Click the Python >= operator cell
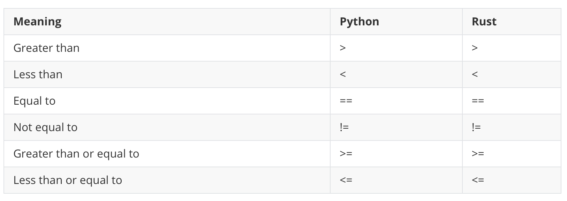Screen dimensions: 567x201 (396, 154)
